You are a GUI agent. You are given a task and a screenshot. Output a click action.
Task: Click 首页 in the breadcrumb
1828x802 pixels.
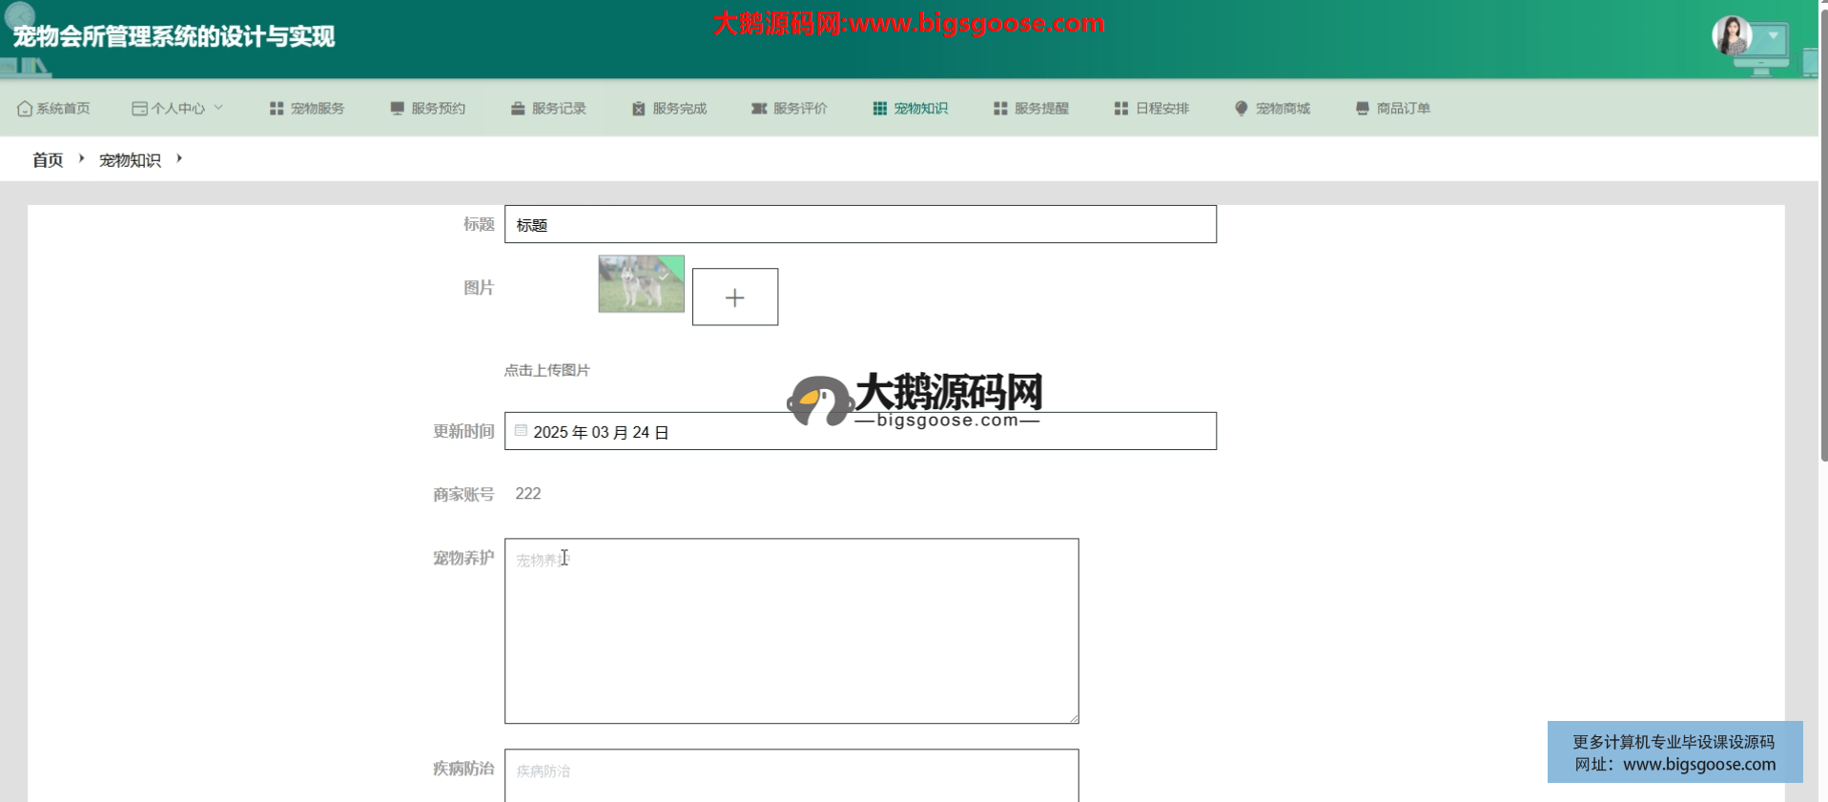(48, 160)
